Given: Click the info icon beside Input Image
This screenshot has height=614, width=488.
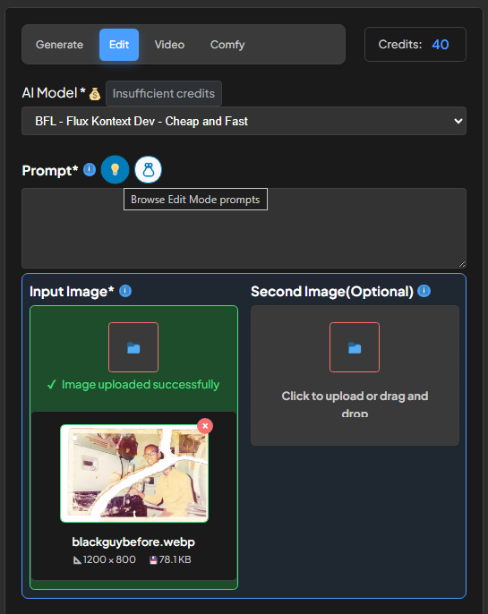Looking at the screenshot, I should click(x=125, y=291).
